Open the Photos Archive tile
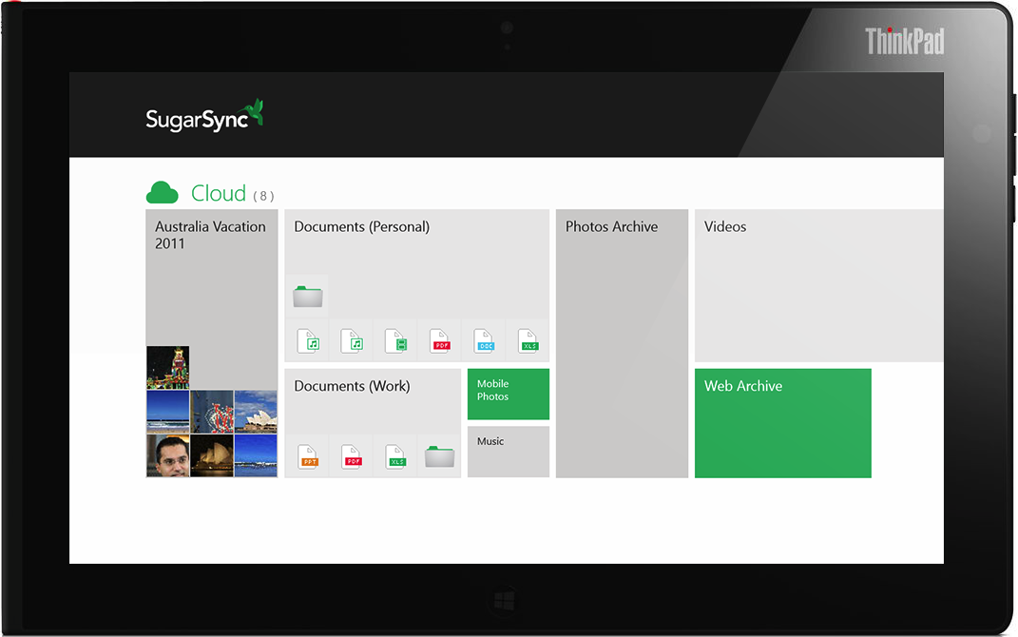 pos(622,343)
